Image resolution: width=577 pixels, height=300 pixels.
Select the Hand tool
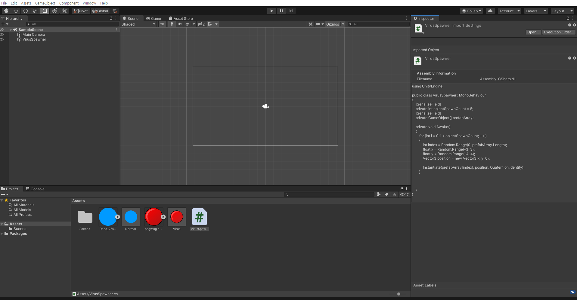coord(6,11)
